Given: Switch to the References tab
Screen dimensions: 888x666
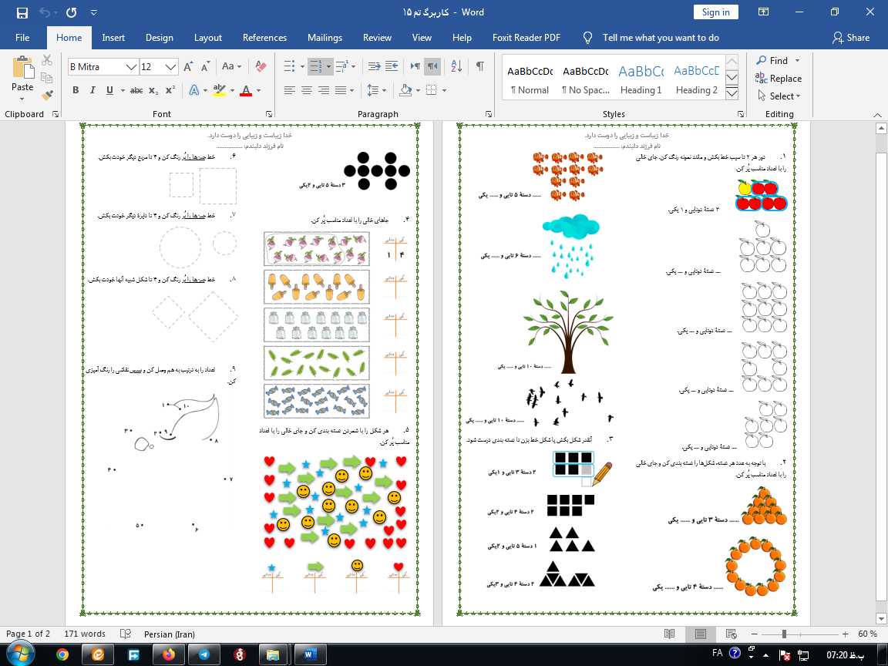Looking at the screenshot, I should click(x=264, y=38).
